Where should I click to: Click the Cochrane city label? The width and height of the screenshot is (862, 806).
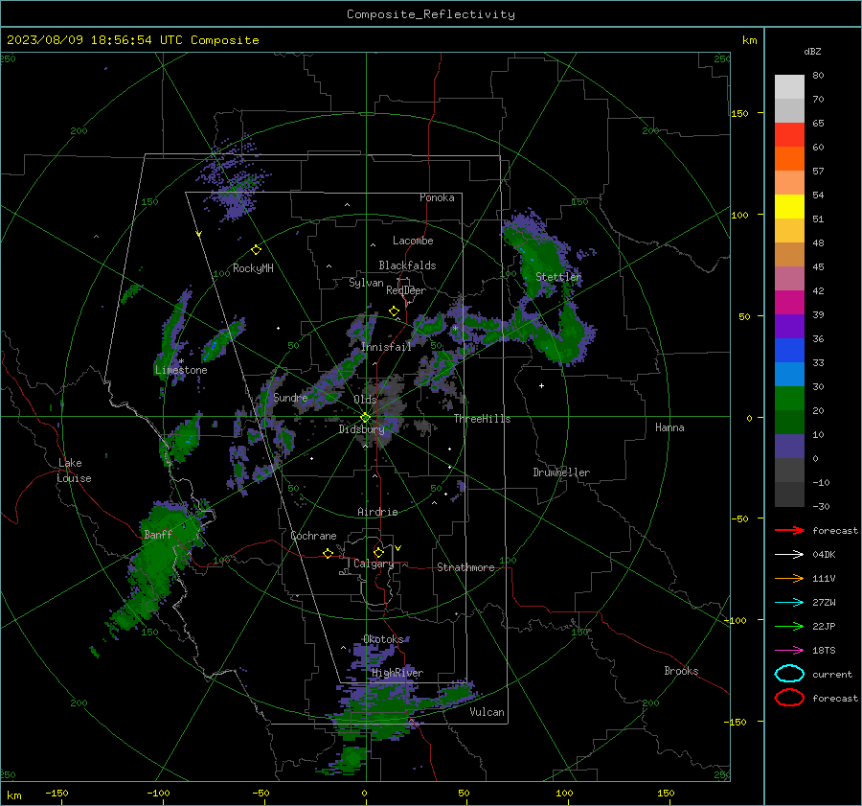click(313, 536)
